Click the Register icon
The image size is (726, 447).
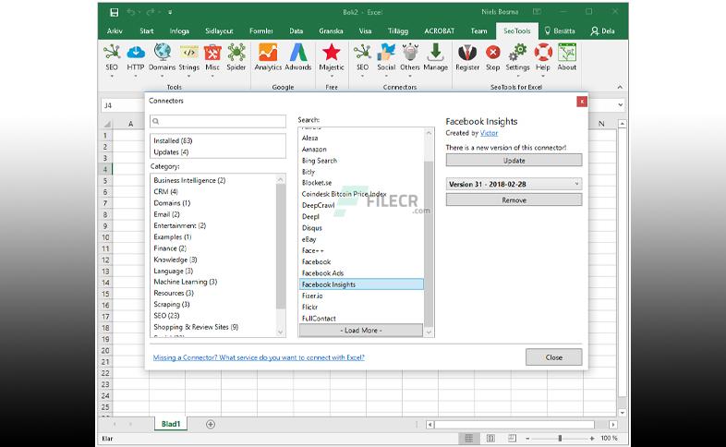coord(467,53)
